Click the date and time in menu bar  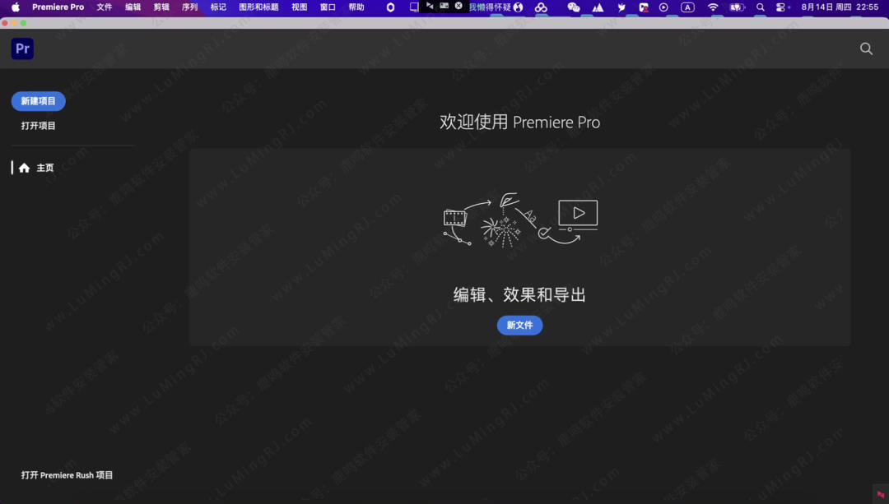[x=839, y=7]
